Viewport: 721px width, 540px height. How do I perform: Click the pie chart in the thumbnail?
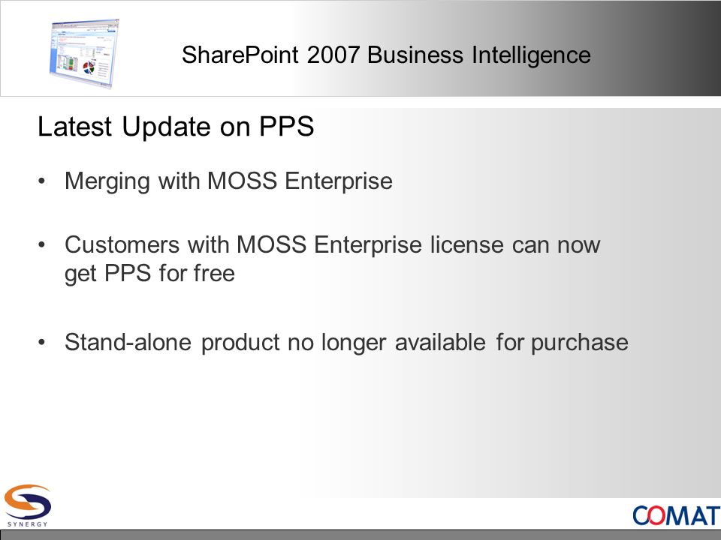click(89, 68)
